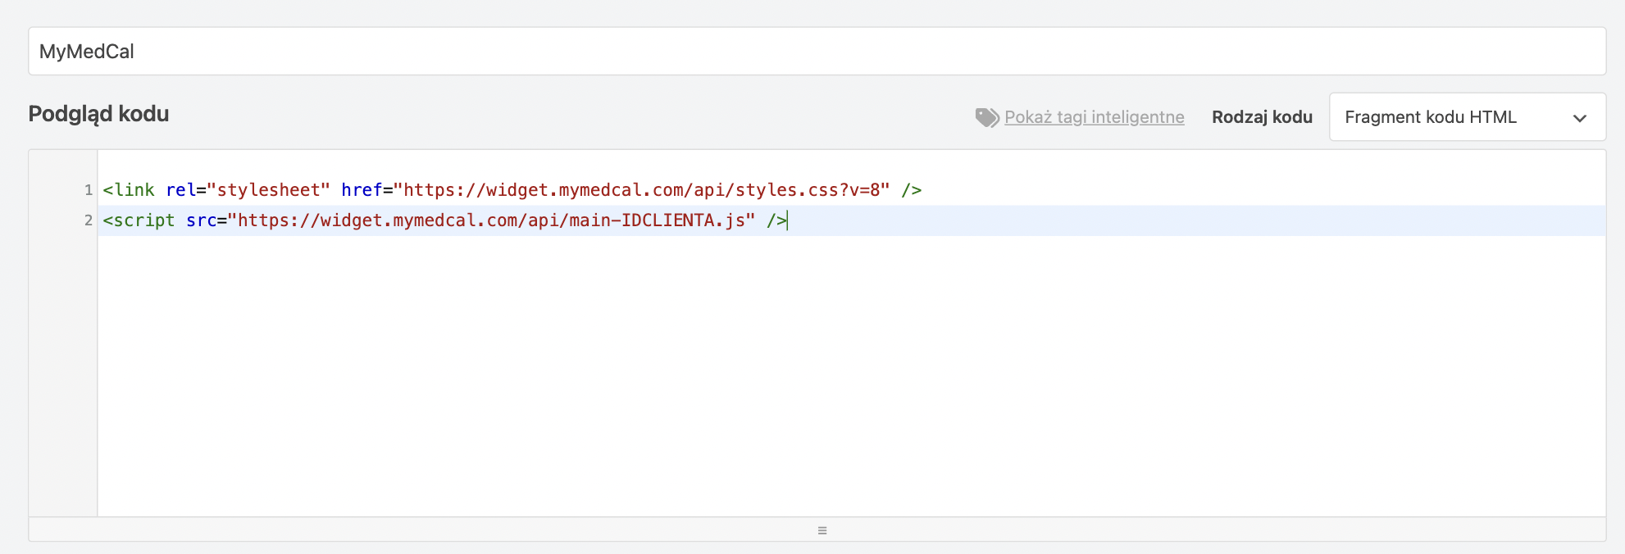Expand the Fragment kodu HTML dropdown
This screenshot has height=554, width=1625.
1466,117
